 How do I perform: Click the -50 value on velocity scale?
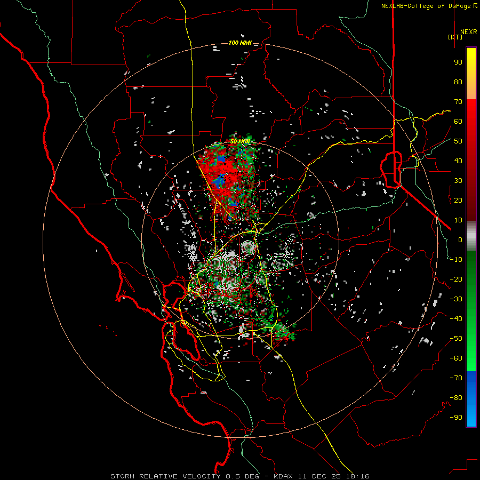[456, 339]
